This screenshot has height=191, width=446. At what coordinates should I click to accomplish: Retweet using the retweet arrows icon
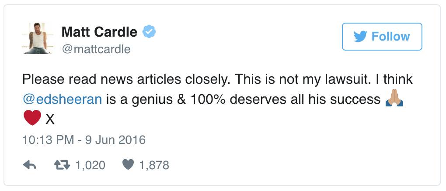pos(62,165)
